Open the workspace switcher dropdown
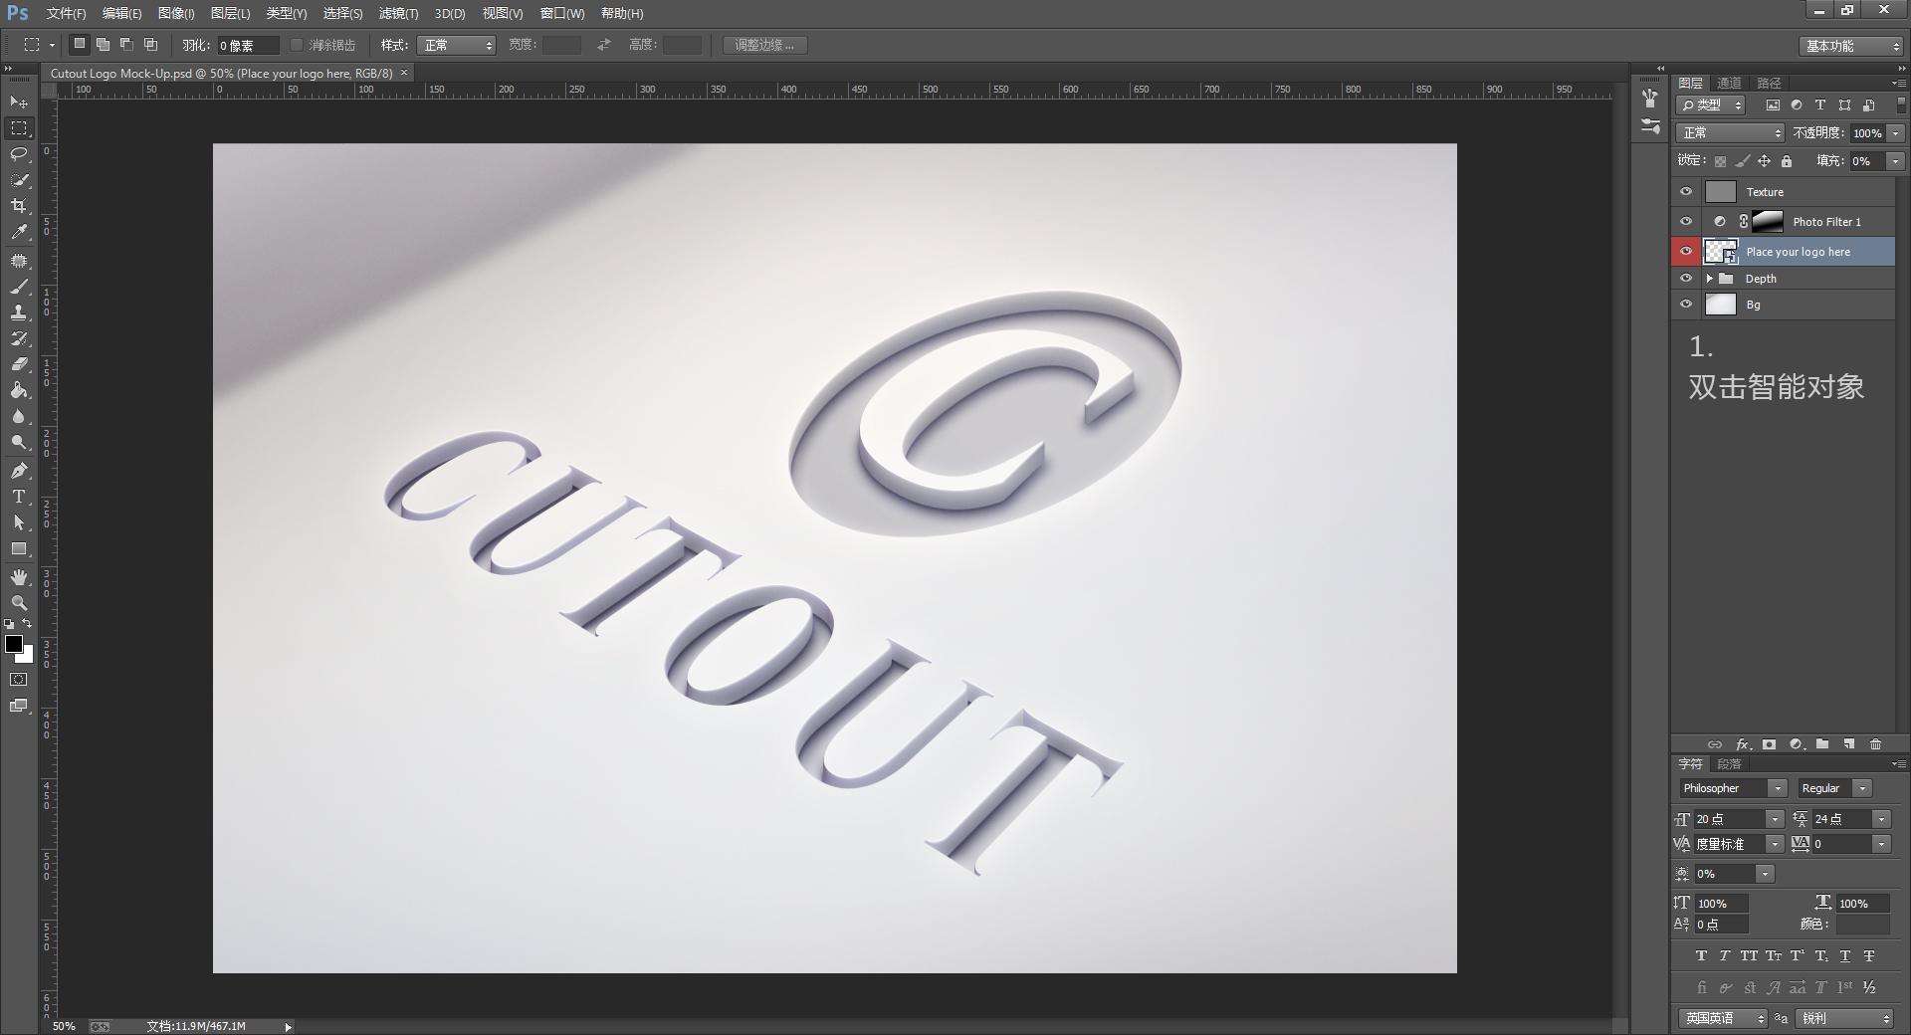This screenshot has width=1911, height=1035. coord(1851,46)
